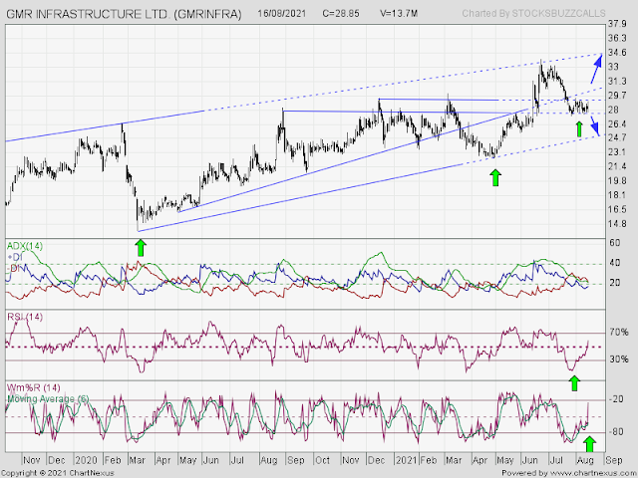This screenshot has width=638, height=478.
Task: Click the 37.9 price axis label
Action: coord(617,24)
